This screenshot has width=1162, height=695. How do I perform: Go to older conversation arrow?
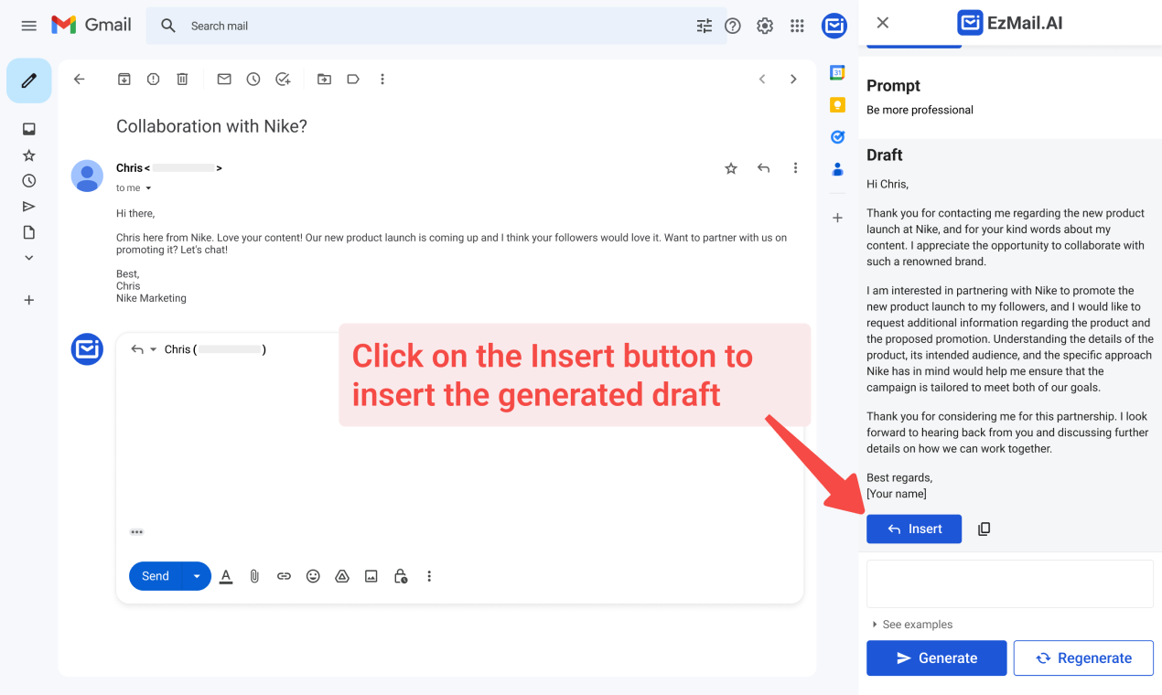click(793, 80)
